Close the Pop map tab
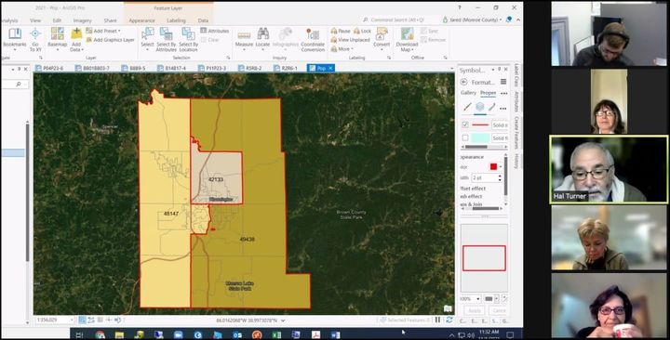This screenshot has height=340, width=670. [330, 68]
